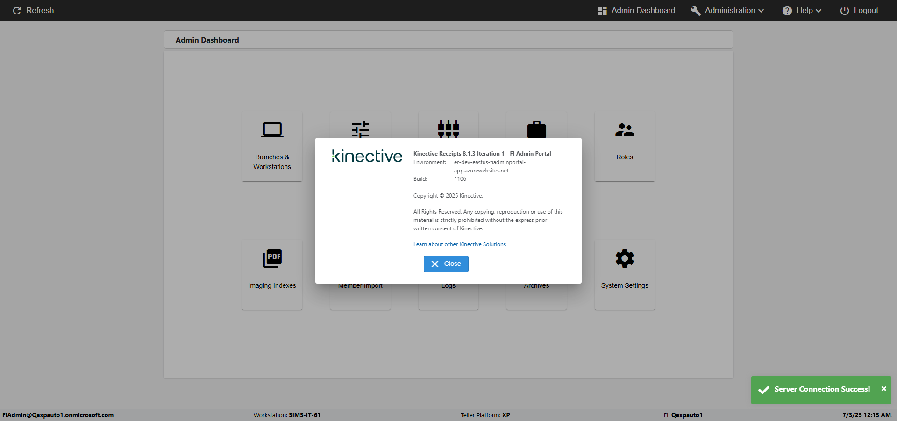
Task: Click the Administration wrench icon
Action: point(695,11)
